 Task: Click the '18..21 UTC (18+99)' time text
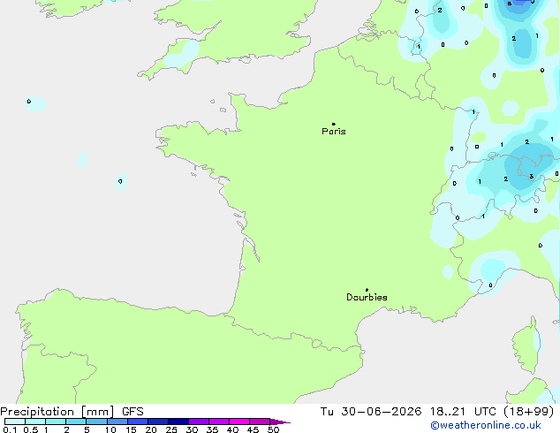(x=492, y=412)
